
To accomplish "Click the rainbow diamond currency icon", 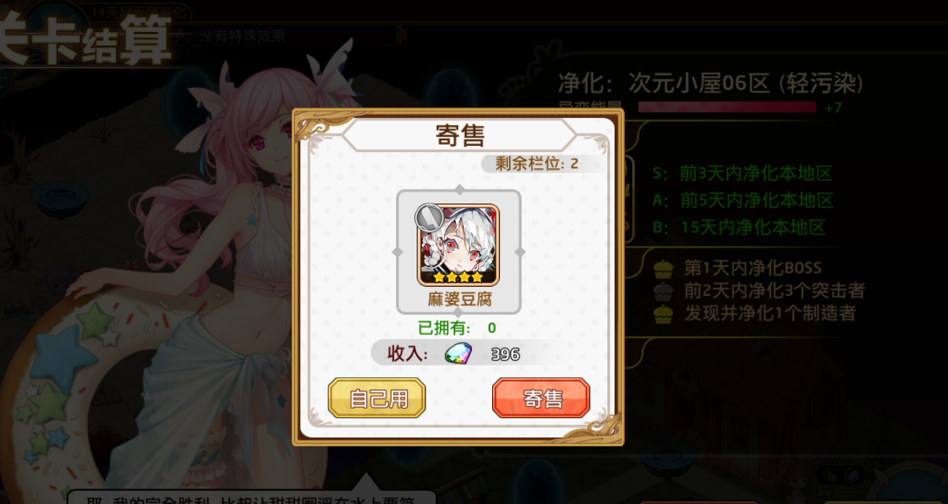I will pyautogui.click(x=458, y=353).
